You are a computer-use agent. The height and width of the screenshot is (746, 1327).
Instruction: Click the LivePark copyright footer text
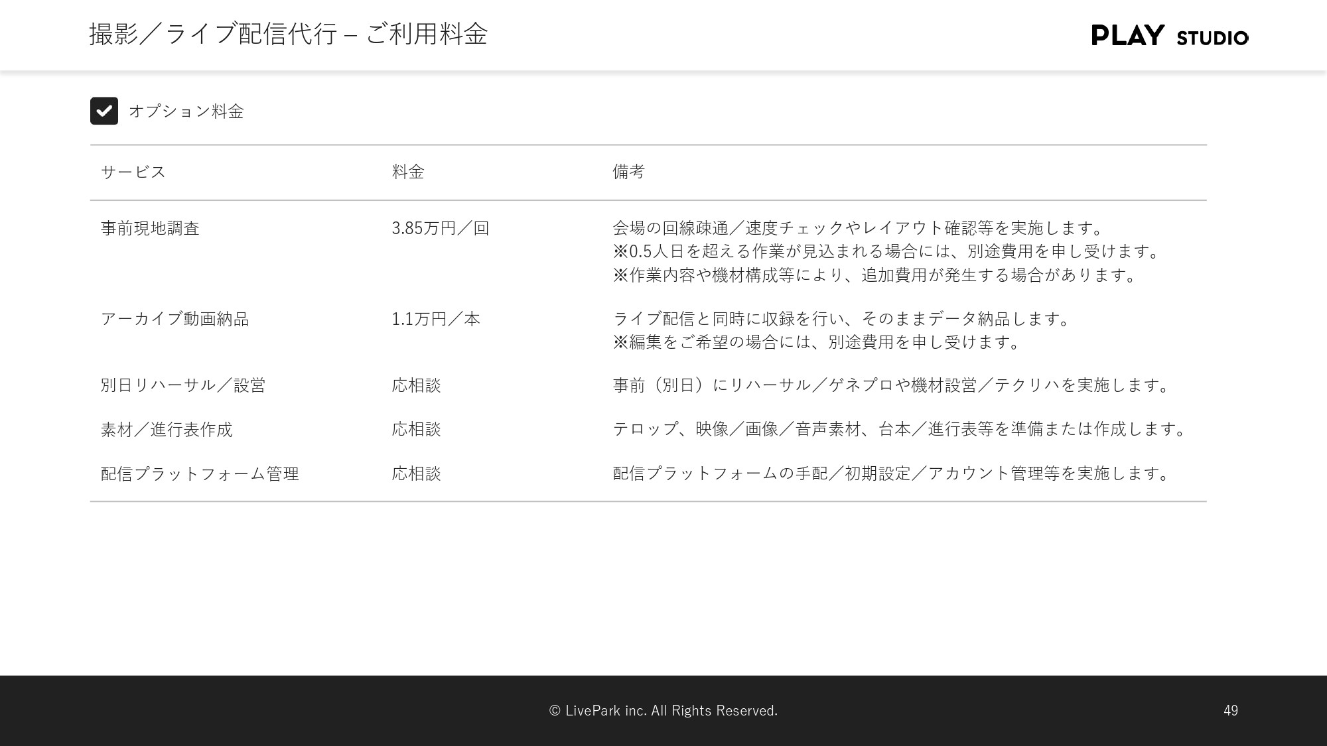point(663,710)
